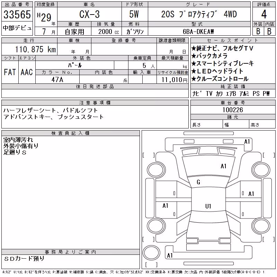Select the 幅 dimension field
Screen dimensions: 277x277
236,125
